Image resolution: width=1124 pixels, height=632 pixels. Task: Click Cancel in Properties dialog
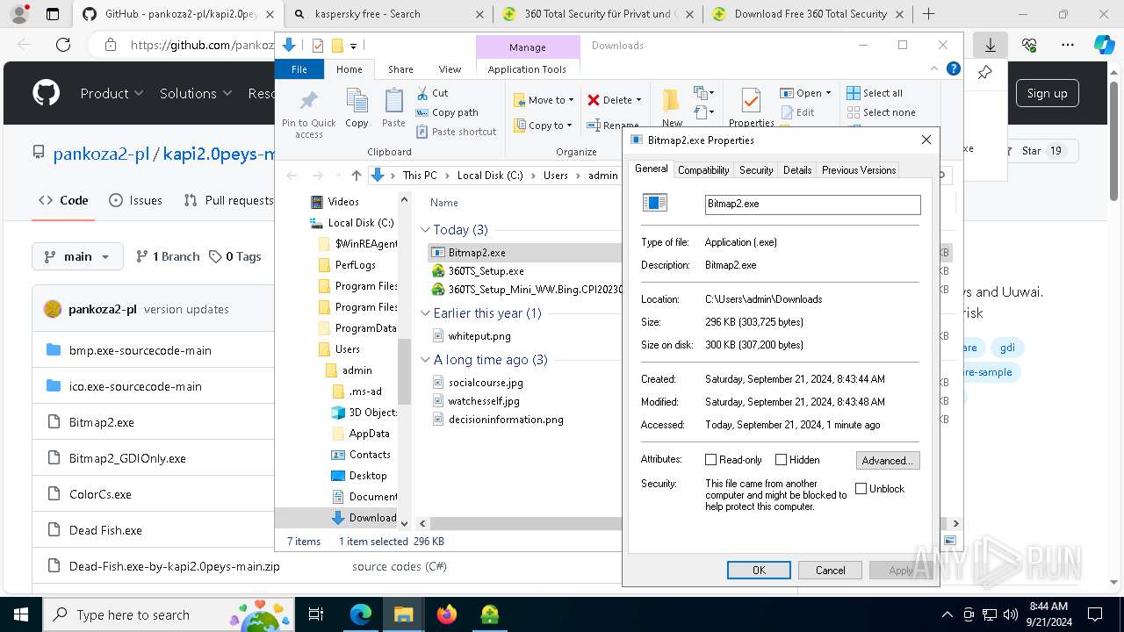[830, 571]
